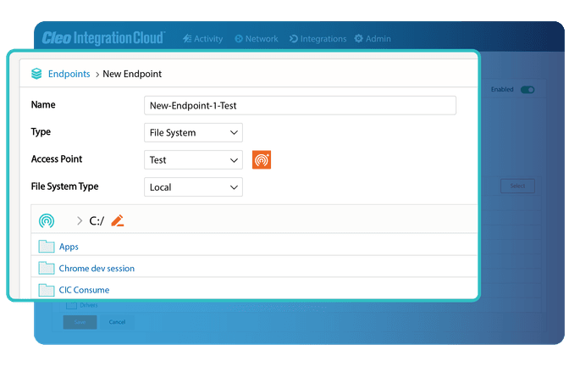Click the Chrome dev session folder icon
The image size is (569, 367).
point(46,268)
